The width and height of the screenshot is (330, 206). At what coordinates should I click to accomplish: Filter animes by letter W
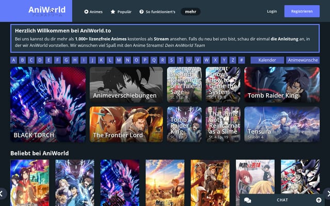point(206,60)
